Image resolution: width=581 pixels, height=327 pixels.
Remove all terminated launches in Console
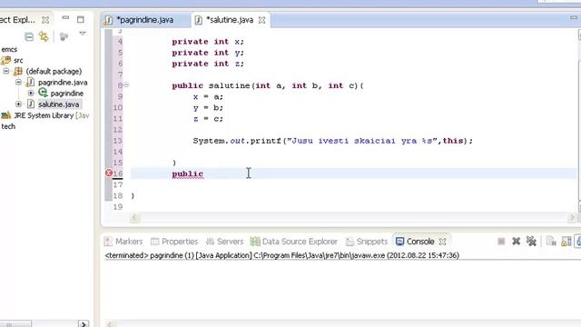click(x=531, y=242)
